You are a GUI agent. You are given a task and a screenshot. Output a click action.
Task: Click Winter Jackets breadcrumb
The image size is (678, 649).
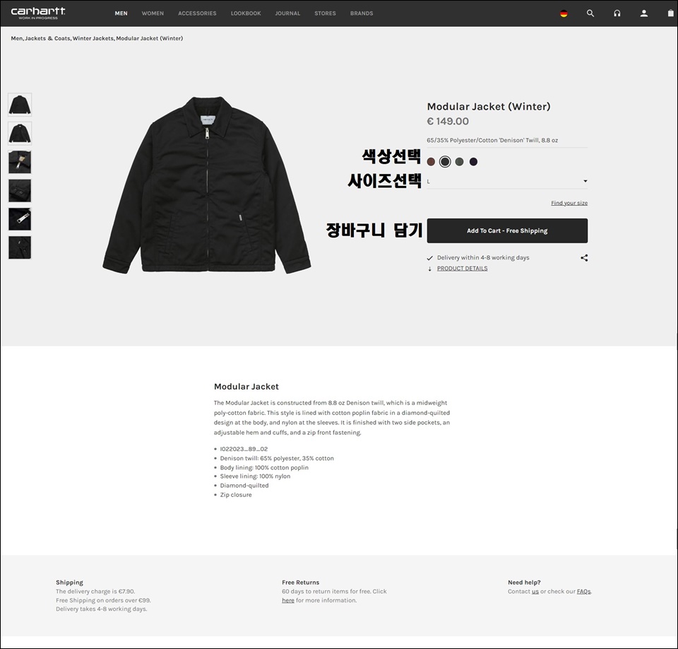pyautogui.click(x=93, y=39)
